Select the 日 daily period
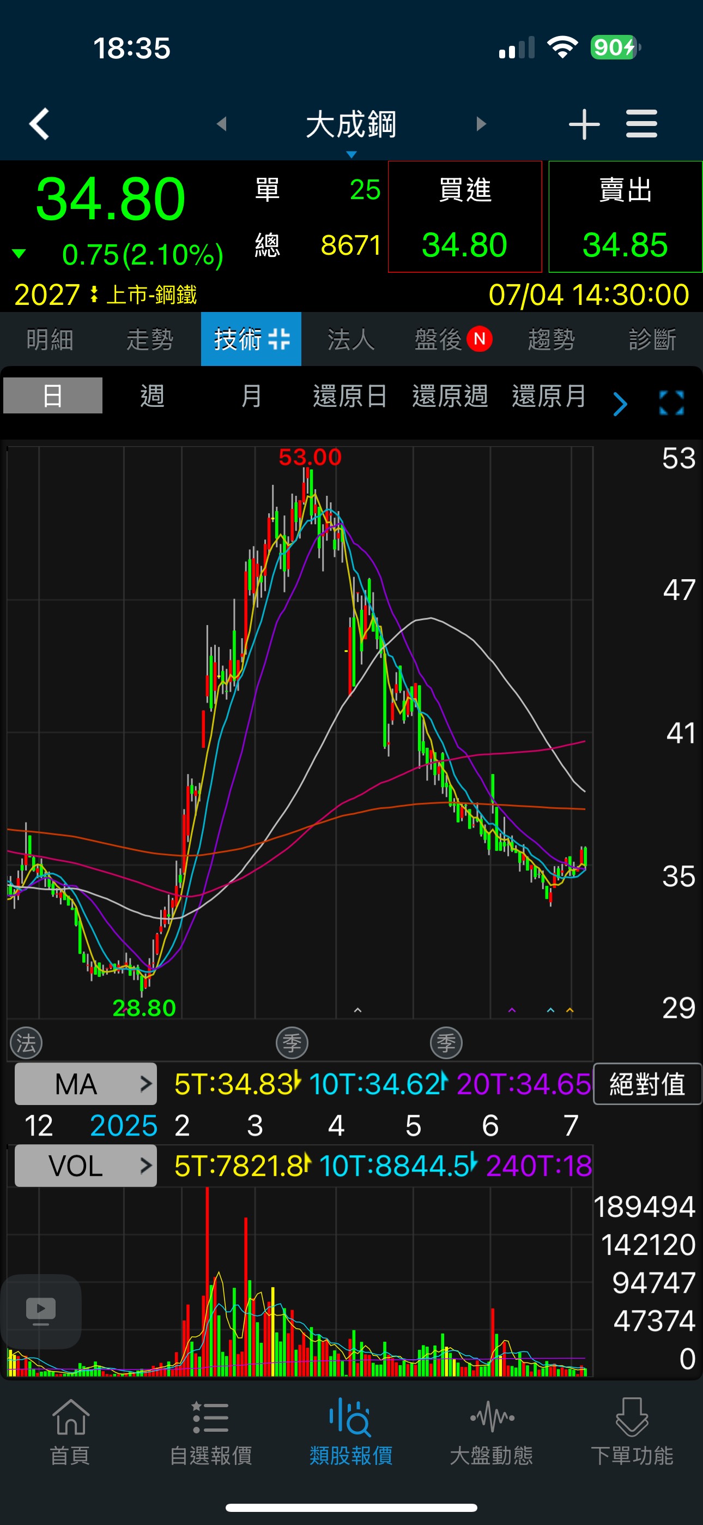The width and height of the screenshot is (703, 1525). pyautogui.click(x=53, y=395)
